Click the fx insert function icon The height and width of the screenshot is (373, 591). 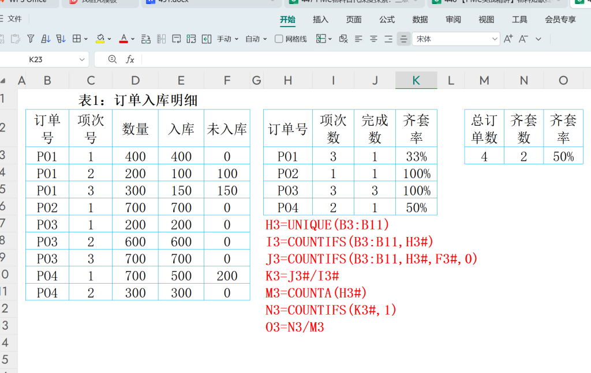click(130, 59)
